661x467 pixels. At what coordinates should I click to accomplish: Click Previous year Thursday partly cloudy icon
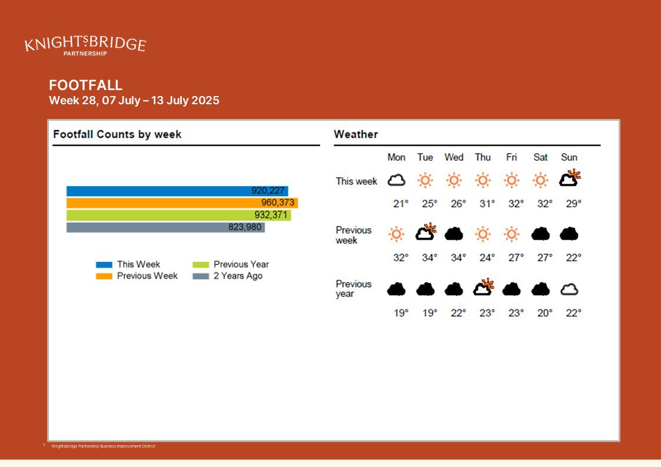tap(483, 287)
